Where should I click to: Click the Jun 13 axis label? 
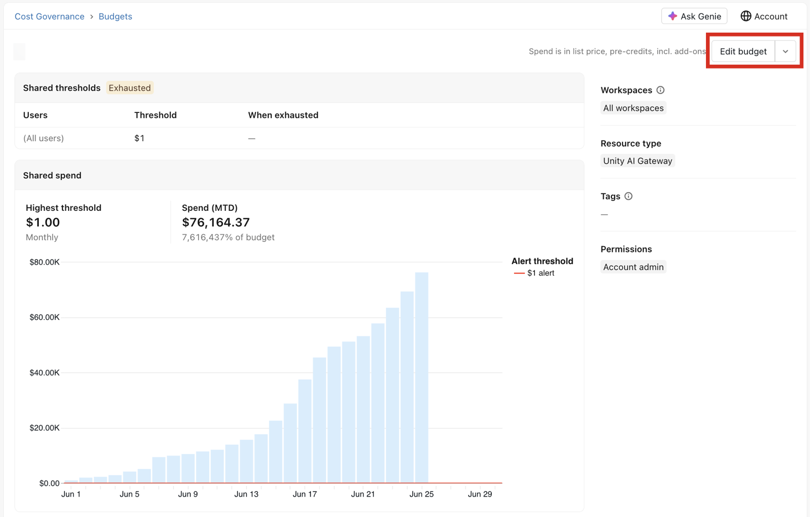[x=246, y=494]
